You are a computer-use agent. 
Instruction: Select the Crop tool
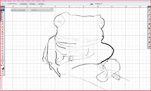pyautogui.click(x=2, y=22)
